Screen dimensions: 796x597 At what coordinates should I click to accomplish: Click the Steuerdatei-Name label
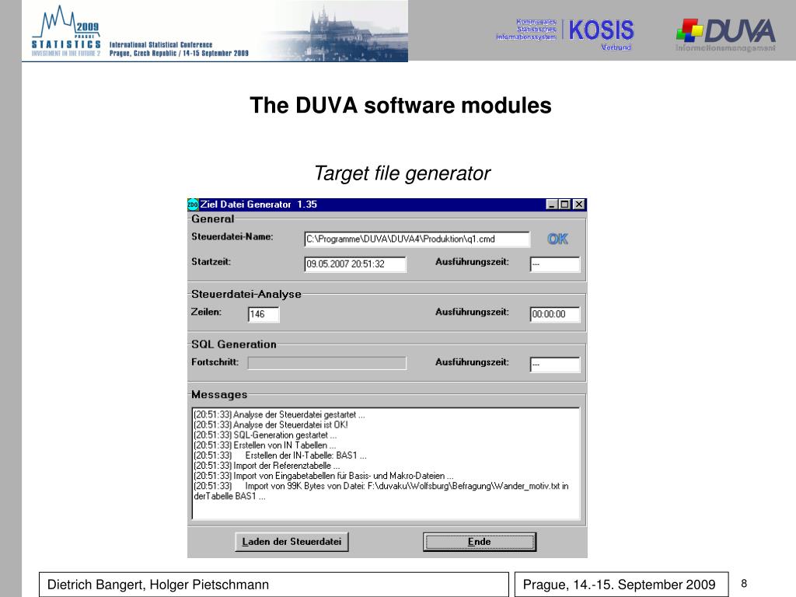[232, 236]
